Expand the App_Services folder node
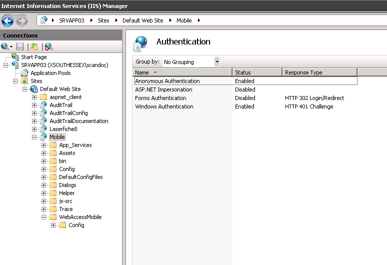The height and width of the screenshot is (265, 387). pos(44,145)
